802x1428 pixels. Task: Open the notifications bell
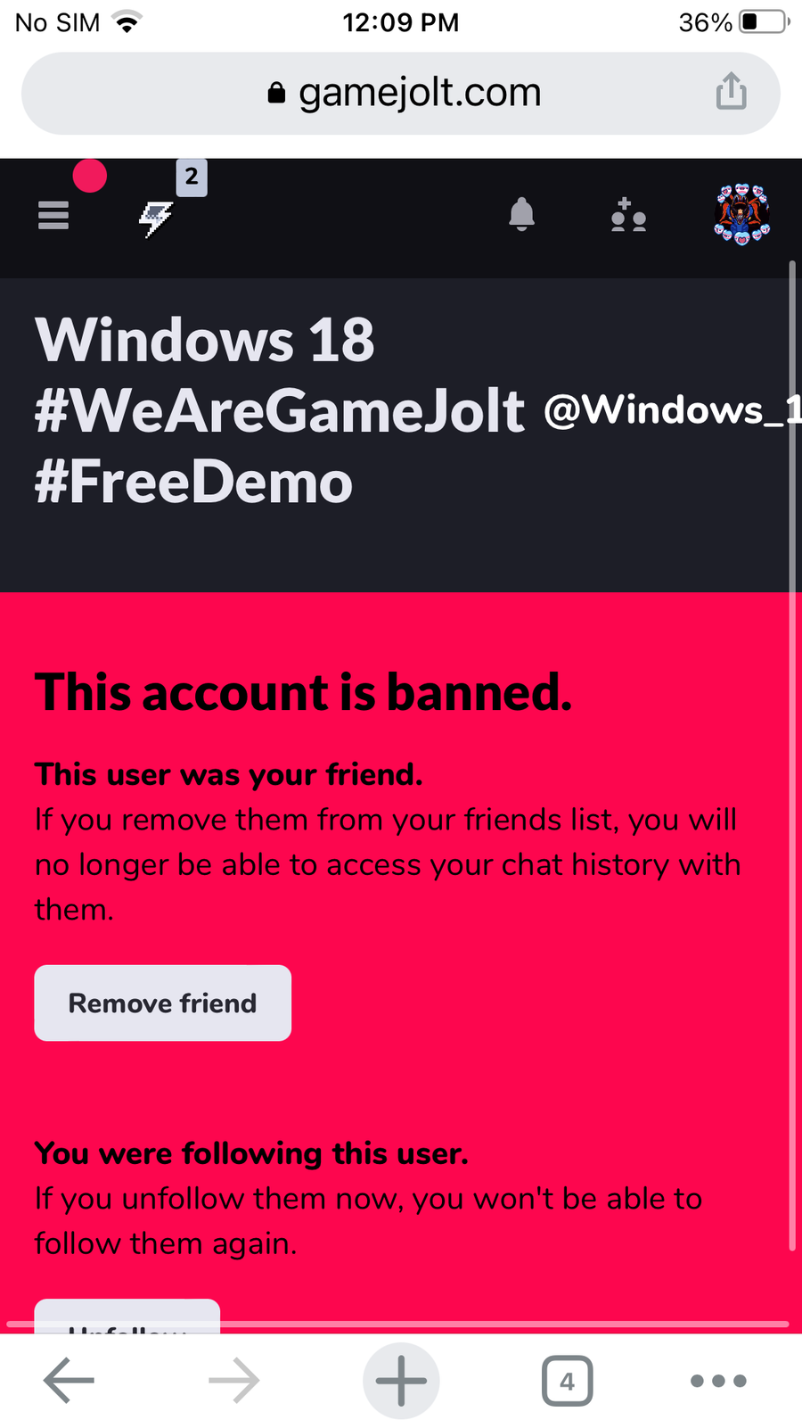click(x=521, y=214)
